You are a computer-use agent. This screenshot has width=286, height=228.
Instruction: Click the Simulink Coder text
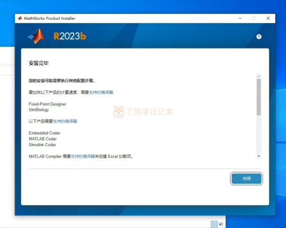(x=42, y=145)
